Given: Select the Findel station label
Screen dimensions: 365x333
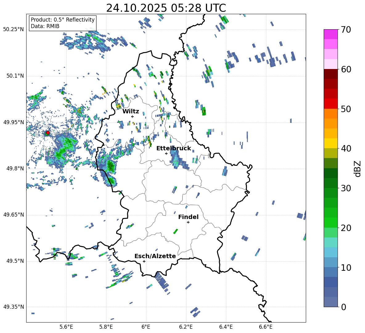Looking at the screenshot, I should click(x=188, y=217).
